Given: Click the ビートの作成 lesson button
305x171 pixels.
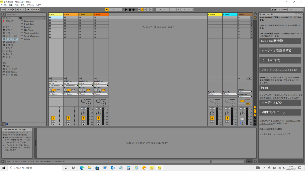Looking at the screenshot, I should coord(280,60).
